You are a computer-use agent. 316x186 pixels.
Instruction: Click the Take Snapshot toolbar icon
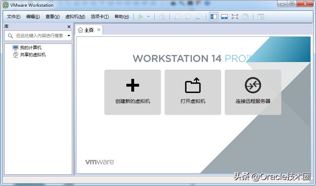pos(177,17)
